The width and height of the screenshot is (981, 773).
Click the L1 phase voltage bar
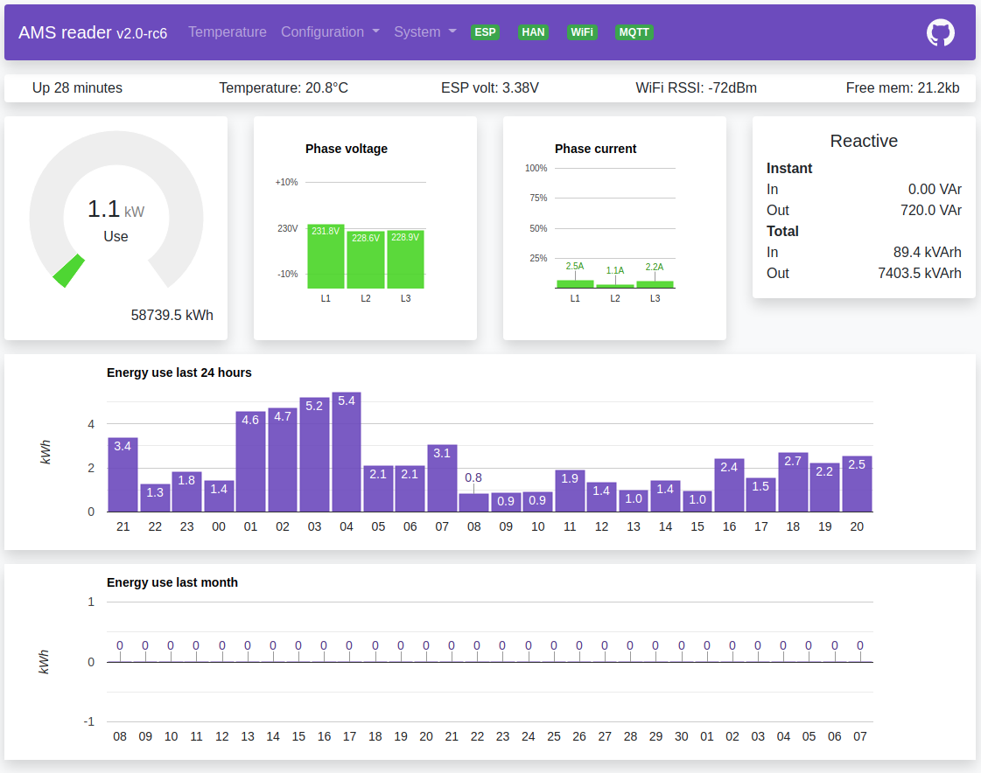(326, 258)
